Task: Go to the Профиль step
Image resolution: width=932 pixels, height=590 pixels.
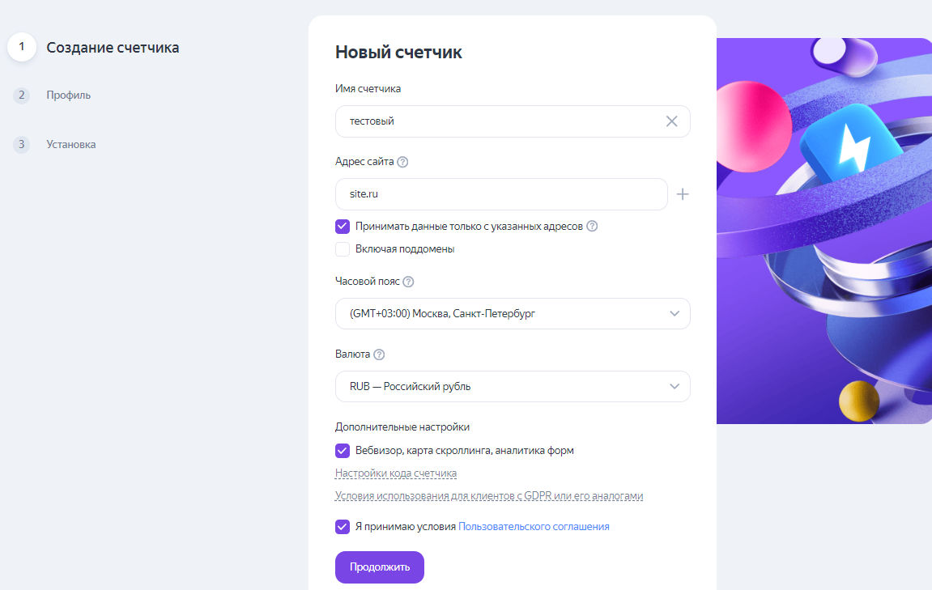Action: 69,96
